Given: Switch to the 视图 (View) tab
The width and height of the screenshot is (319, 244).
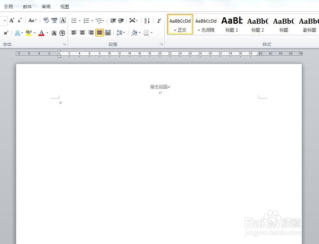Looking at the screenshot, I should pos(65,7).
